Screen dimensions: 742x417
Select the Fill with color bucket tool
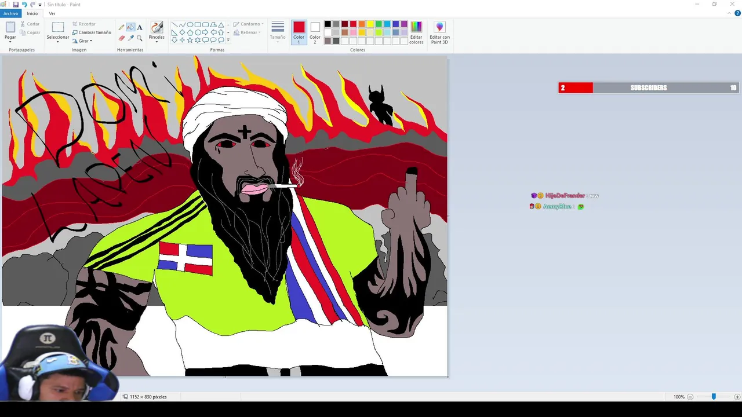130,27
